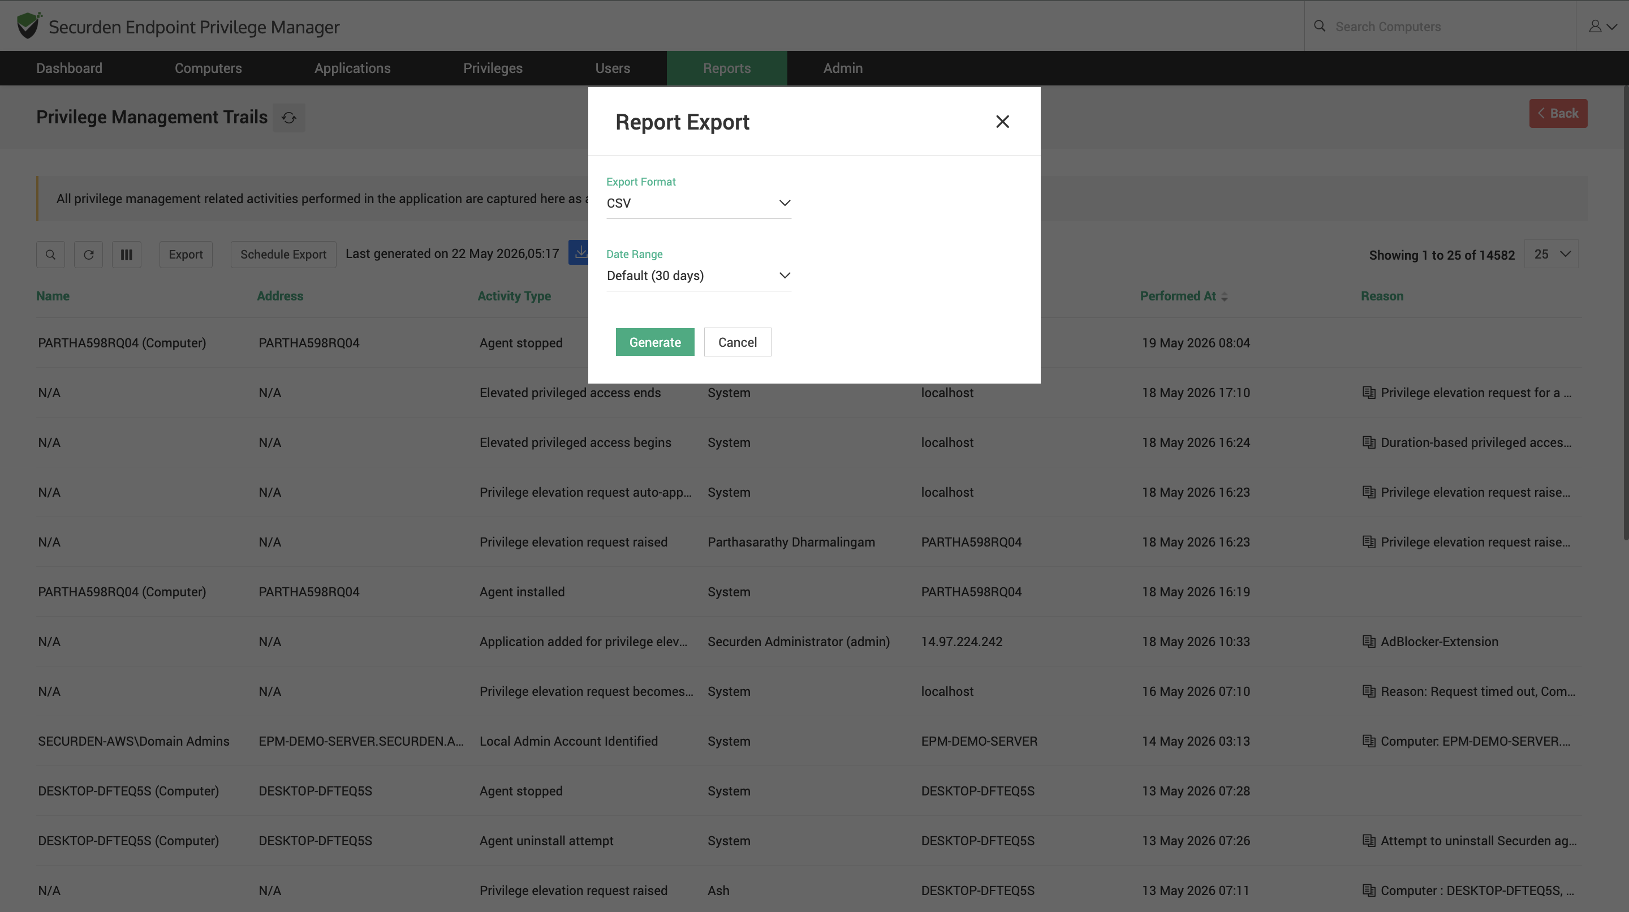Click 'Agent installed' activity cell

[x=522, y=591]
